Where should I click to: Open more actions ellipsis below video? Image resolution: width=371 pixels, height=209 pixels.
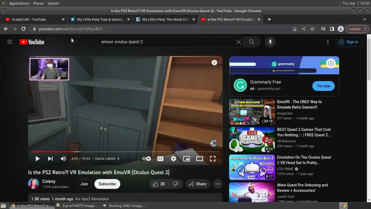click(x=217, y=184)
